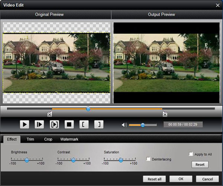Check the Apply to All option
The height and width of the screenshot is (186, 223).
(191, 154)
